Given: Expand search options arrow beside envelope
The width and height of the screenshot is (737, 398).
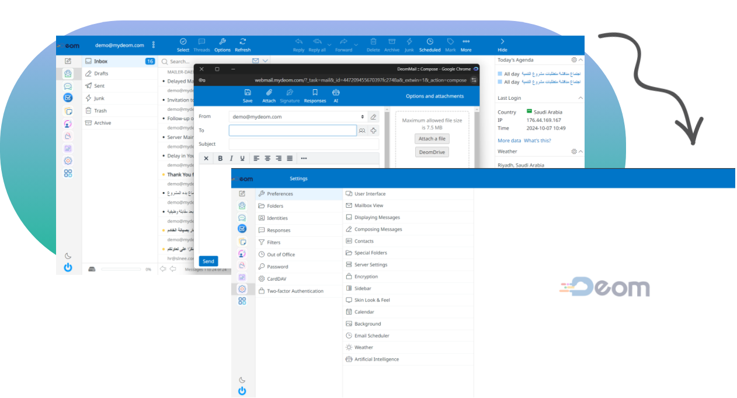Looking at the screenshot, I should click(x=266, y=61).
